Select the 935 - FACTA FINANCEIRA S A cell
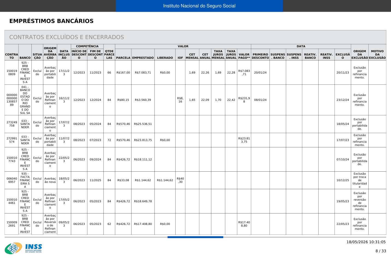Image resolution: width=391 pixels, height=258 pixels. pos(25,180)
